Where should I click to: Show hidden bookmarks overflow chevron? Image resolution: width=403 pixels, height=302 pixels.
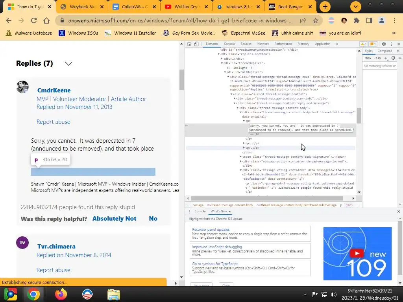click(394, 33)
